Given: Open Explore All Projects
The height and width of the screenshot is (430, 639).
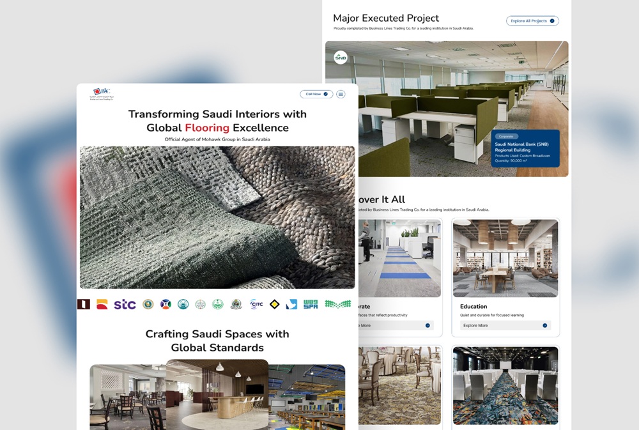Looking at the screenshot, I should pos(532,20).
